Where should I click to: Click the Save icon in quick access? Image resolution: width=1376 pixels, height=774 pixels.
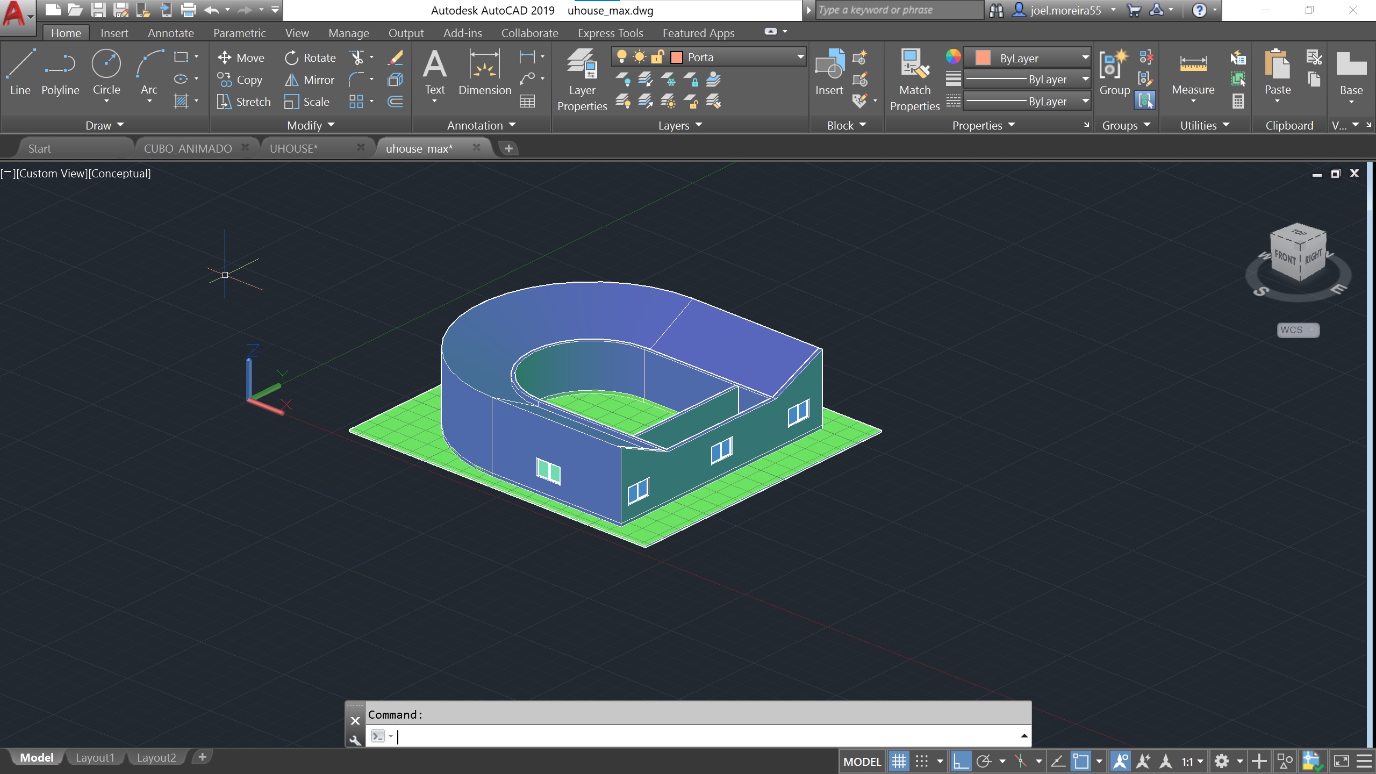tap(98, 10)
